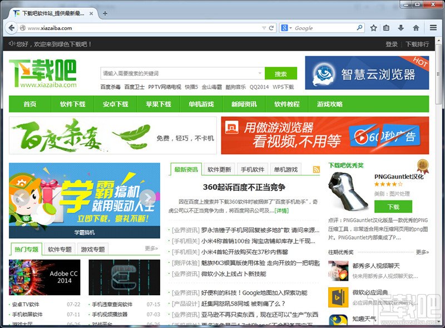Switch to the 单机游戏 news tab

tap(285, 169)
